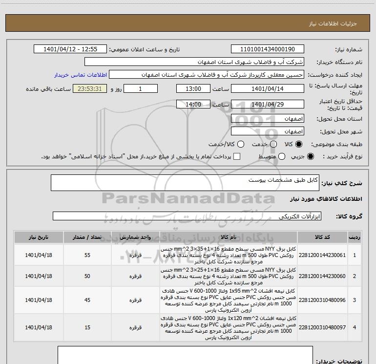Screen dimensions: 376x364
Task: Click the countdown timer 23:53:31
Action: click(x=90, y=88)
